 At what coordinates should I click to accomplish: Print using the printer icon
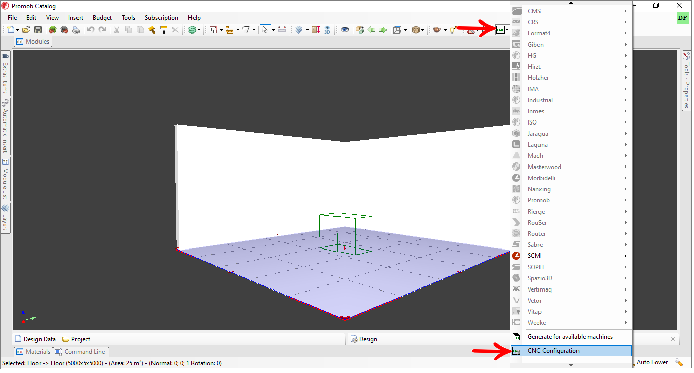76,30
